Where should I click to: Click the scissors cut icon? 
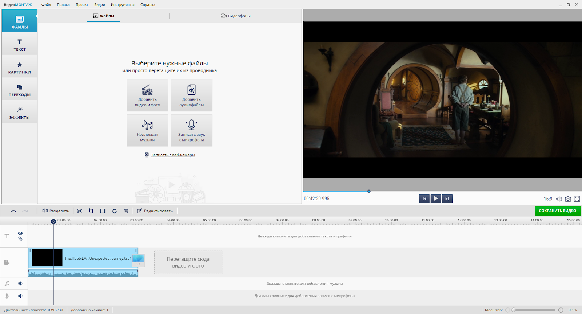pos(80,211)
